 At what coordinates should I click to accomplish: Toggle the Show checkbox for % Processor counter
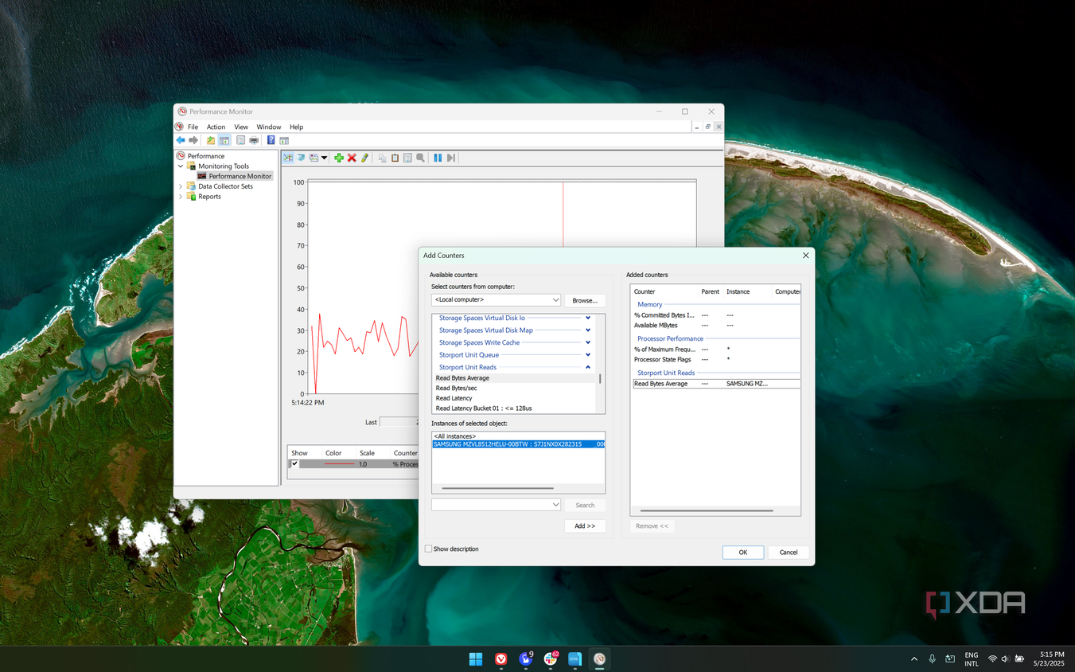[294, 463]
